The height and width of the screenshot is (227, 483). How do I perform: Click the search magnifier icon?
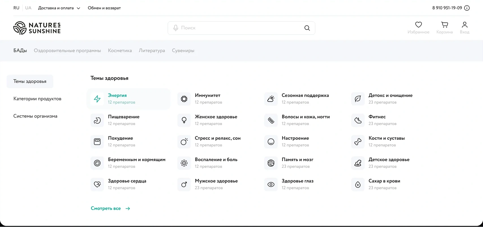pos(307,28)
